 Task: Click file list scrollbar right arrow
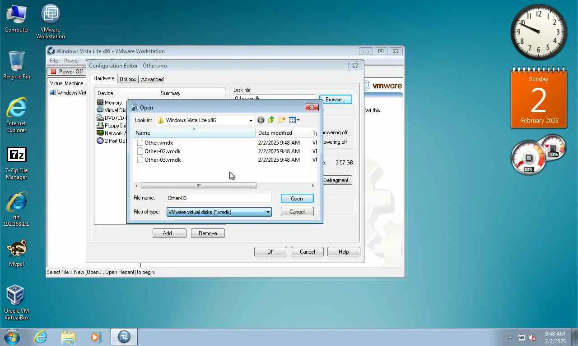coord(313,186)
